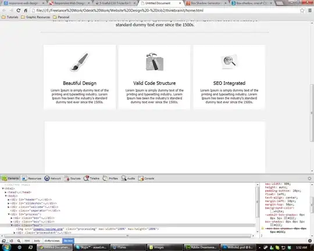Click the 'Valid Code Structure' heading

point(155,83)
